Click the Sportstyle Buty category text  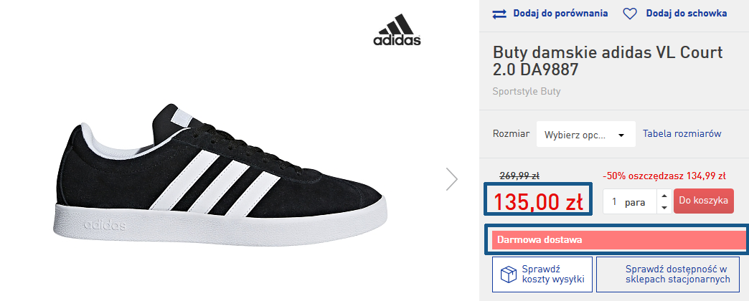point(527,92)
